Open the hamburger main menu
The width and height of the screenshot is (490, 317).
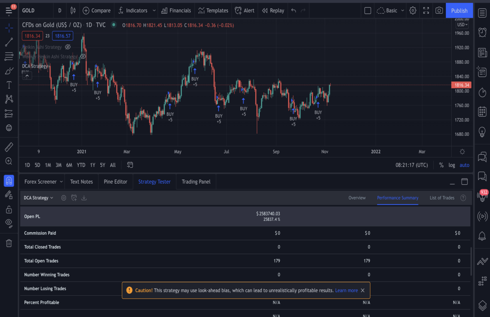click(9, 10)
